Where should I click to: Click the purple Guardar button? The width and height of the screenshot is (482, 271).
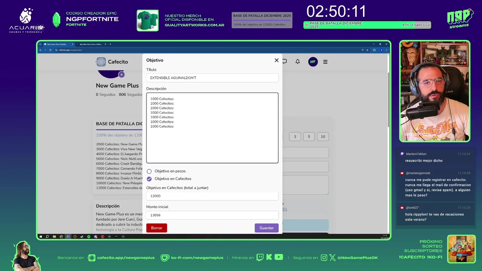click(x=267, y=228)
